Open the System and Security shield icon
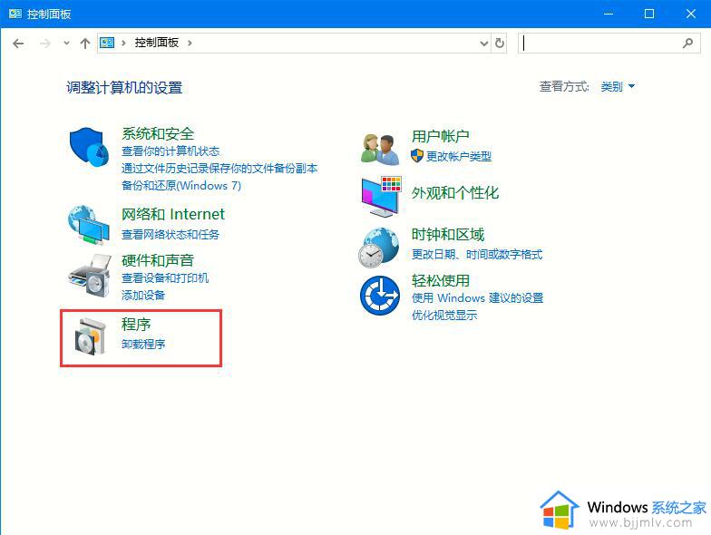This screenshot has width=711, height=535. [x=89, y=147]
